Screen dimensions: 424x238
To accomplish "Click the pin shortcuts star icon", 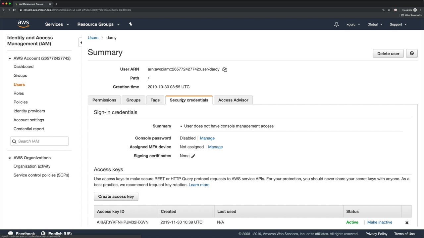I will 131,24.
